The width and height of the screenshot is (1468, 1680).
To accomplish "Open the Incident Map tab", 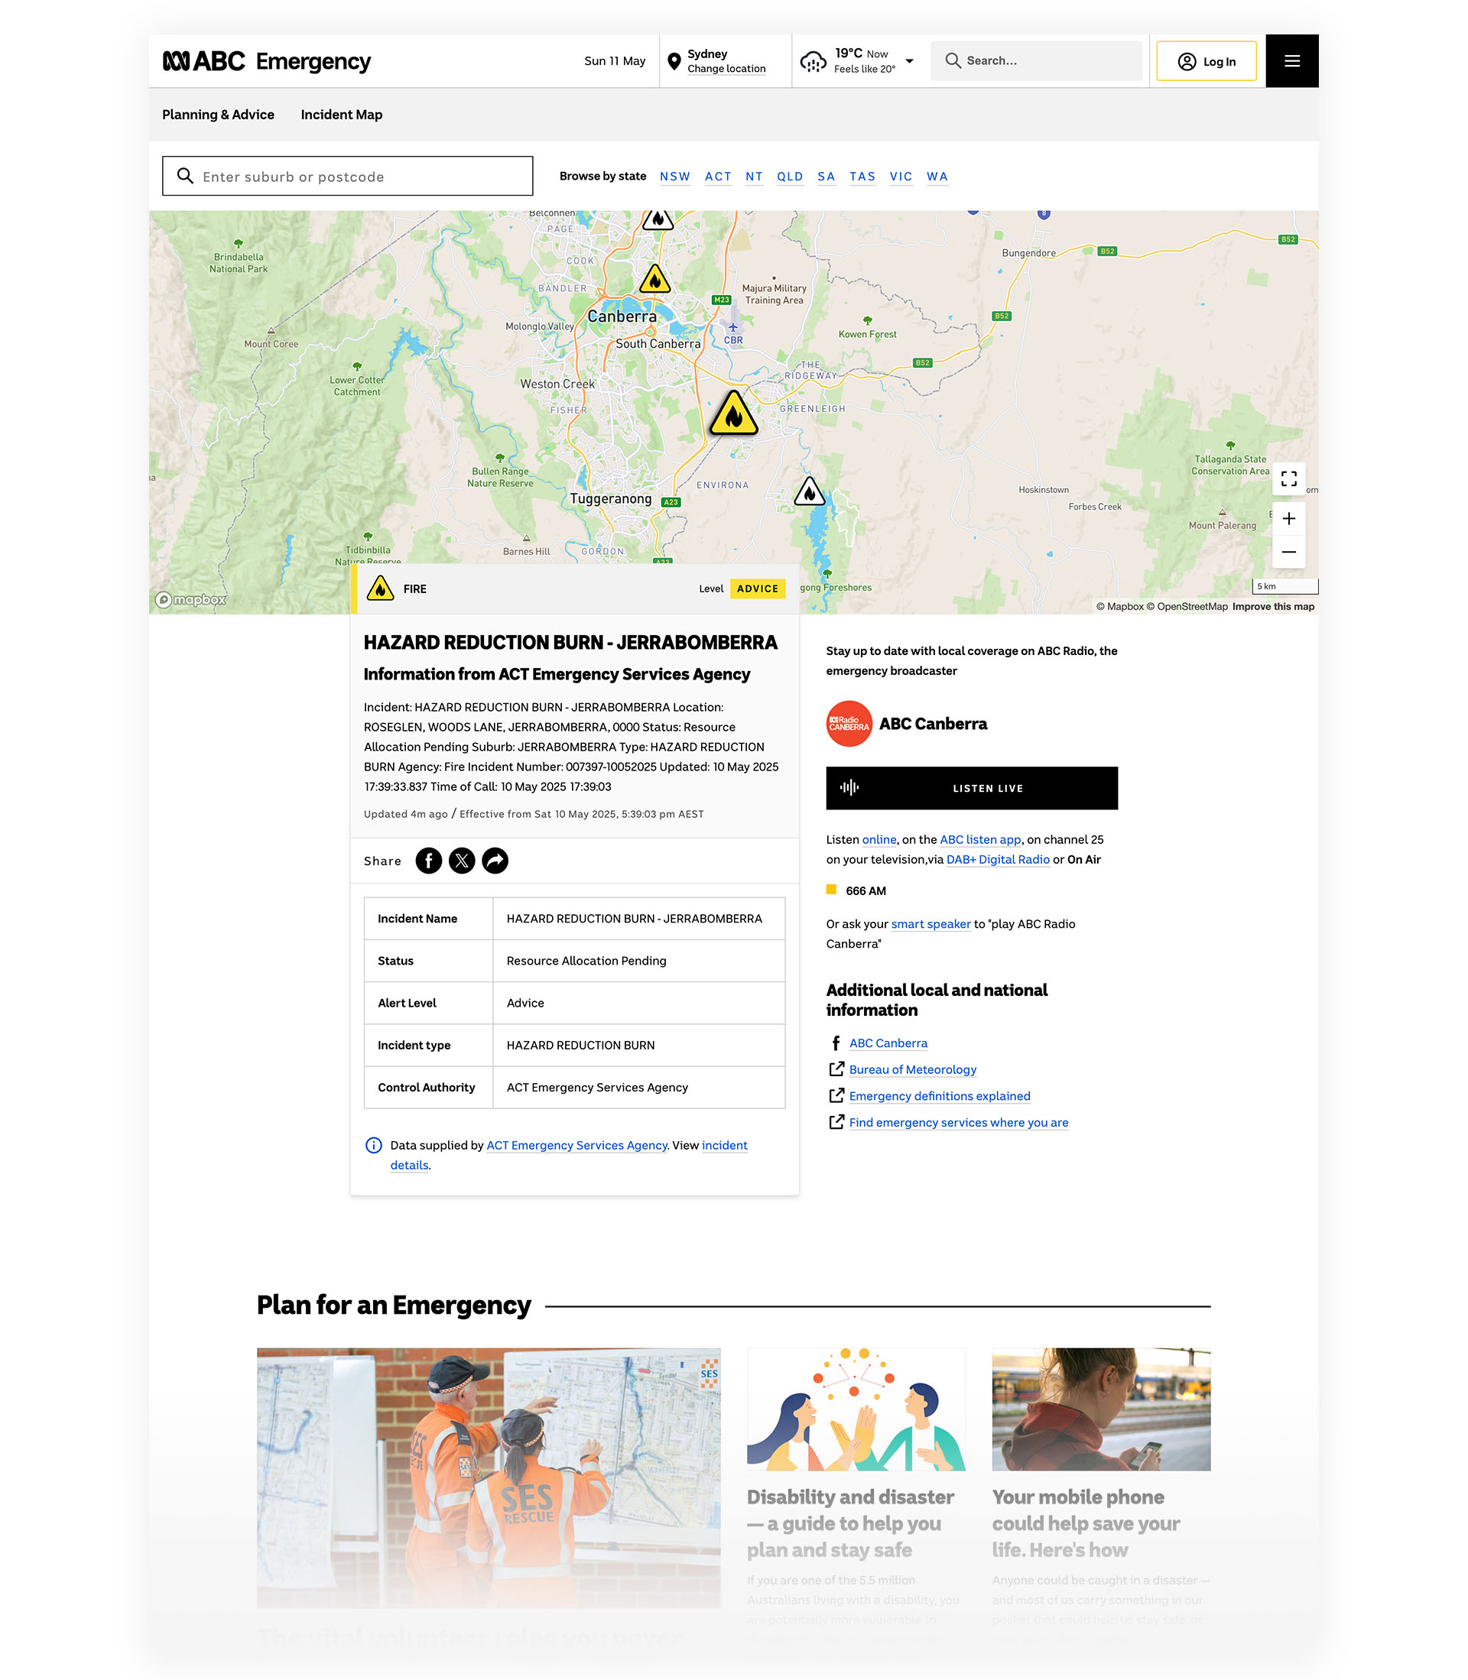I will click(x=341, y=115).
